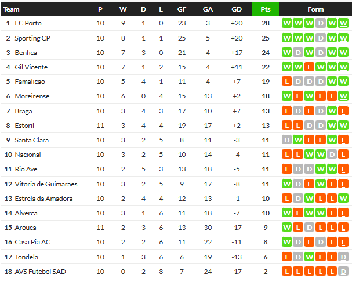
Task: Click the loss badge in Gil Vicente's form
Action: click(x=309, y=67)
